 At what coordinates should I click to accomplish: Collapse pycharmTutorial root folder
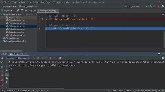click(x=2, y=14)
